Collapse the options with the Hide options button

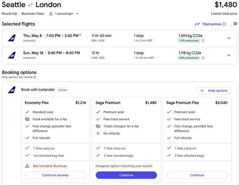pos(214,91)
